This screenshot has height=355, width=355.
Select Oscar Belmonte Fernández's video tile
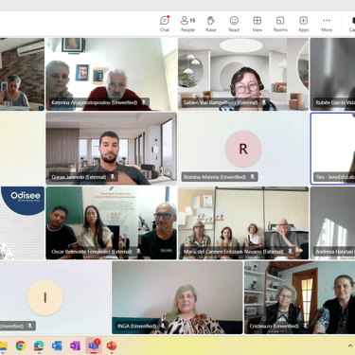111,223
